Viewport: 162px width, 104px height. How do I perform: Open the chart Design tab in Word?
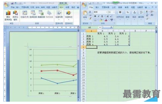point(61,7)
